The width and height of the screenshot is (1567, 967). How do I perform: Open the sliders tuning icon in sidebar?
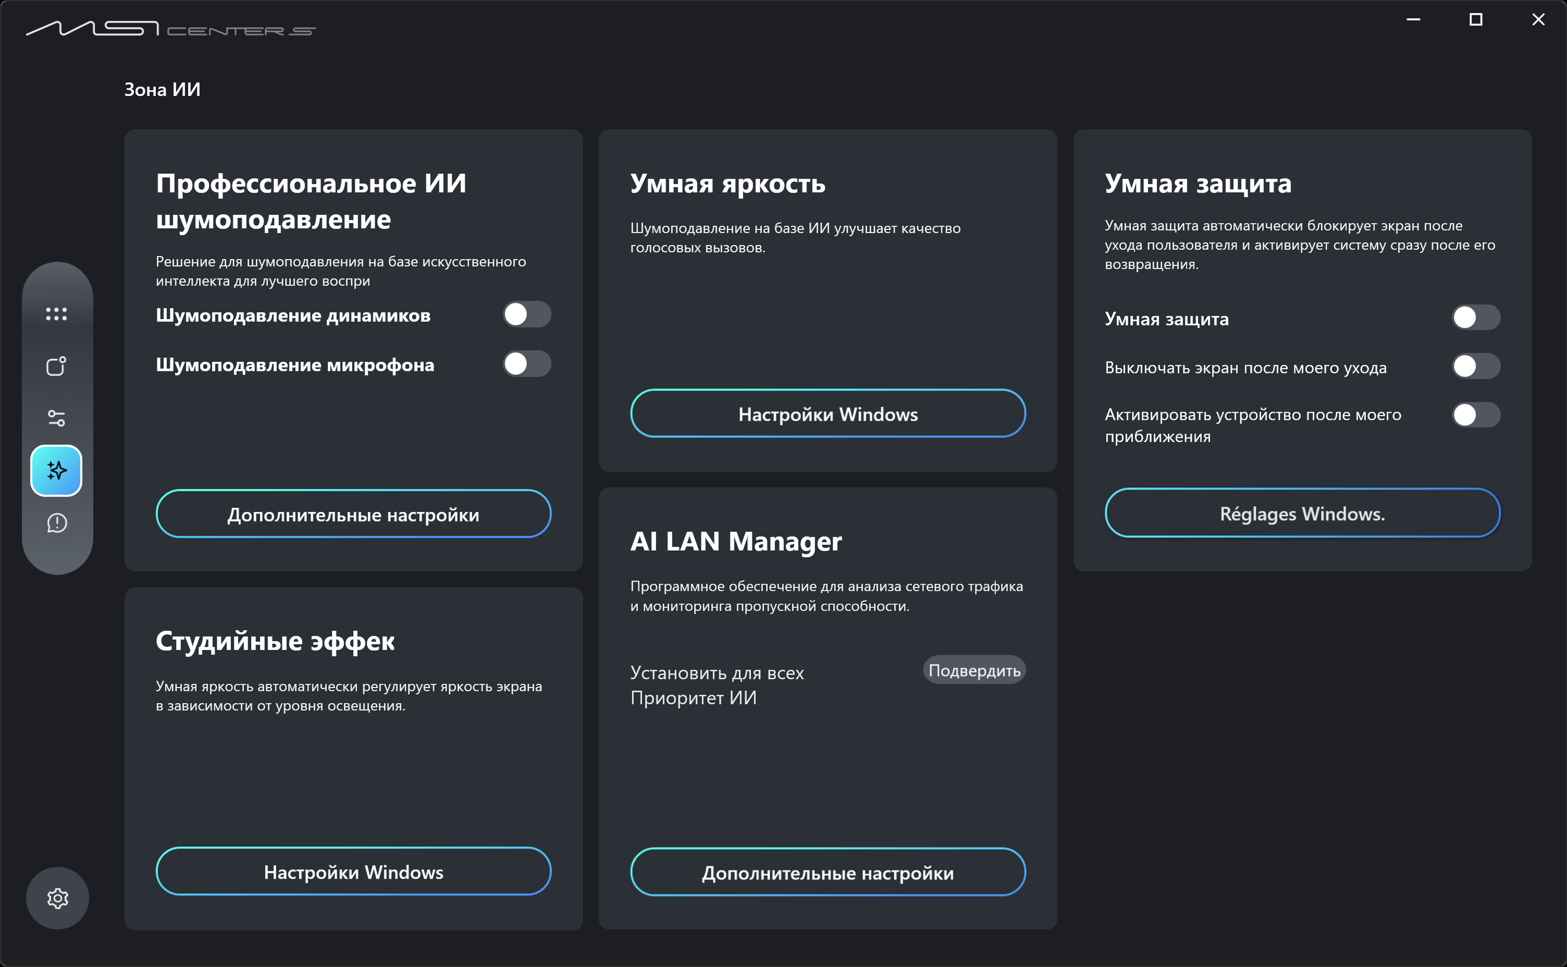[56, 418]
